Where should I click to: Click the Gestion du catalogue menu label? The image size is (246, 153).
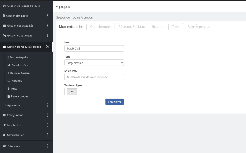point(20,35)
